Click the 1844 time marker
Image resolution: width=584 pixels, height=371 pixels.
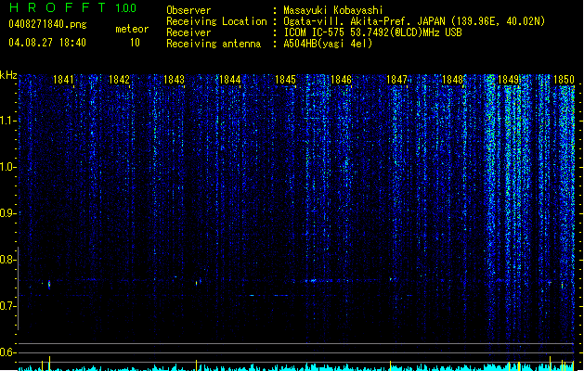point(230,80)
